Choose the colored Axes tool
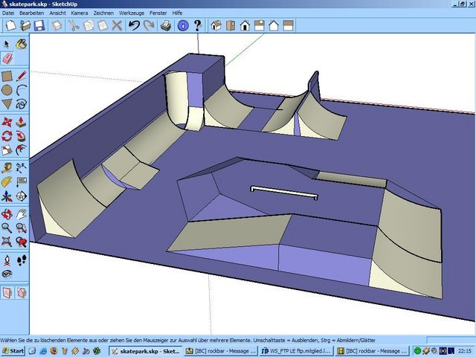The width and height of the screenshot is (476, 357). pyautogui.click(x=7, y=196)
